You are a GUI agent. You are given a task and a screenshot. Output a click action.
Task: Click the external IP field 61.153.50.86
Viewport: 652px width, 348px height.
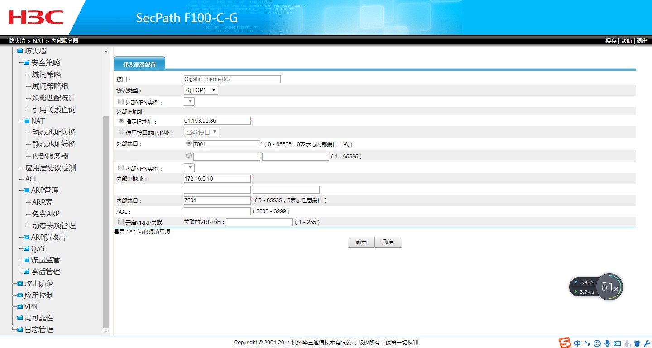(217, 121)
